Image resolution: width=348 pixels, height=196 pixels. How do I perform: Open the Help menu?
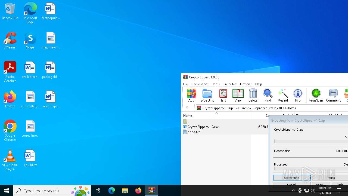click(x=259, y=84)
